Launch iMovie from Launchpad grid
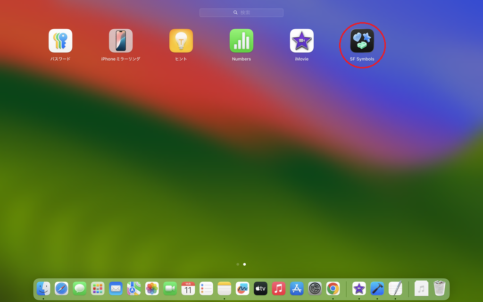483x302 pixels. (x=301, y=41)
